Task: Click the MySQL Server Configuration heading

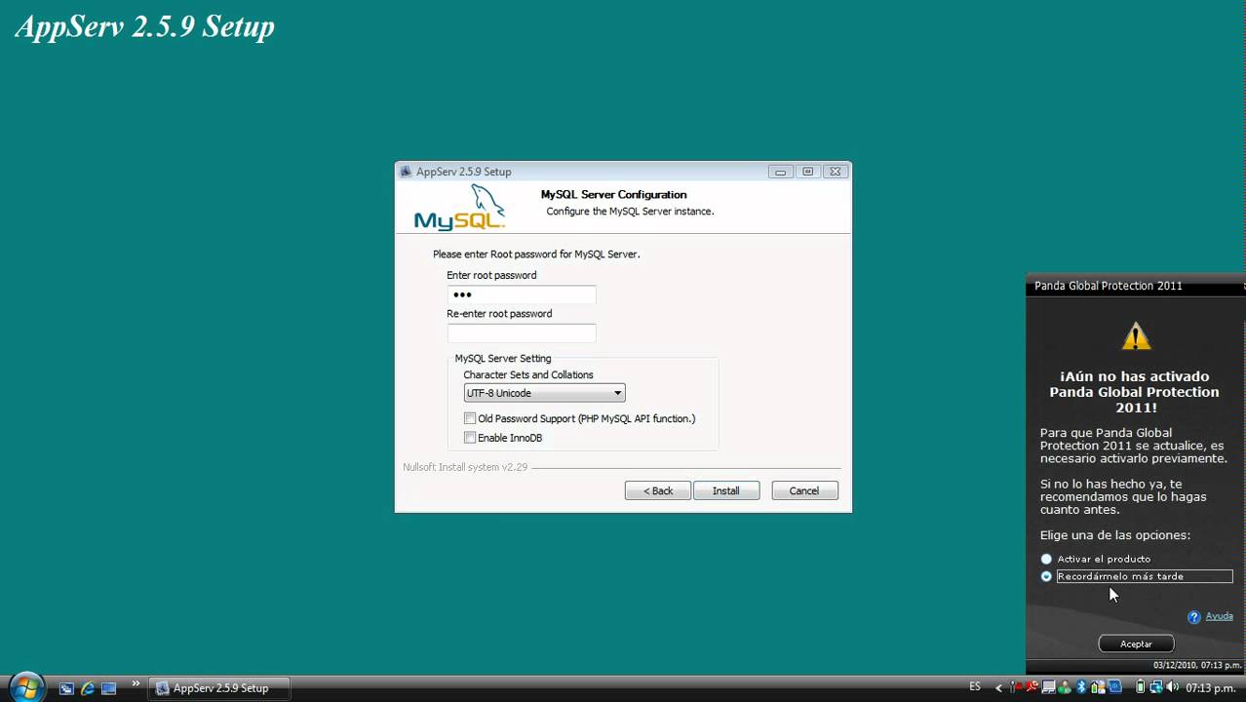Action: 614,194
